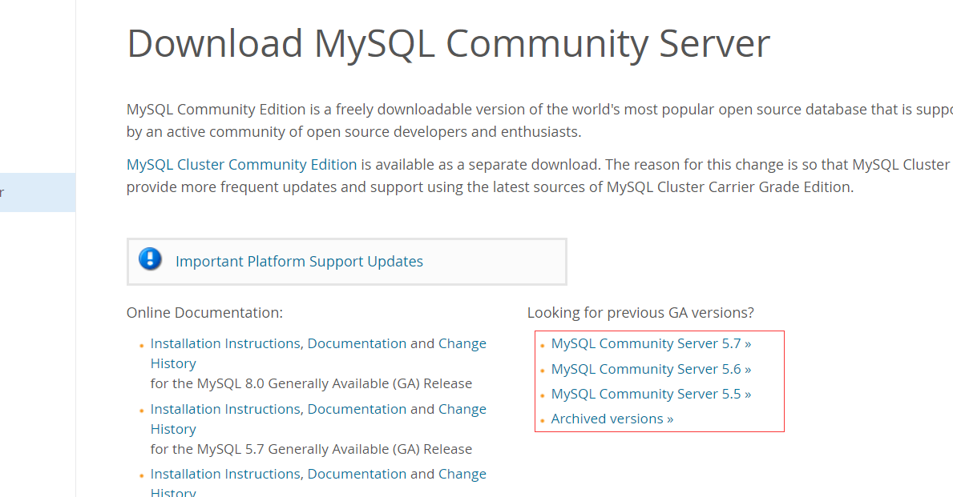Screen dimensions: 953x497
Task: Click 'Looking for previous GA versions?' text
Action: tap(640, 312)
